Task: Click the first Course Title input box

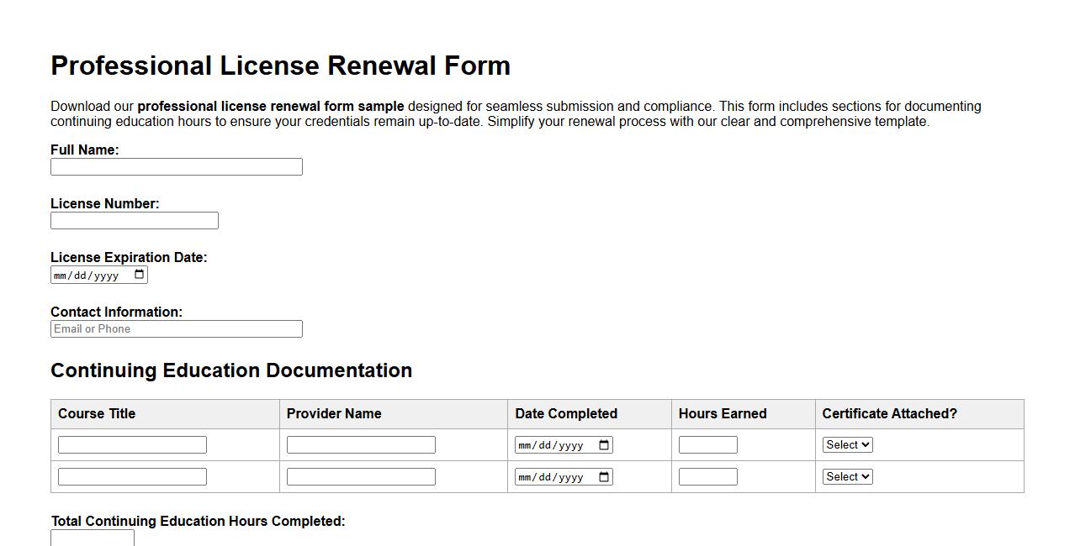Action: coord(132,444)
